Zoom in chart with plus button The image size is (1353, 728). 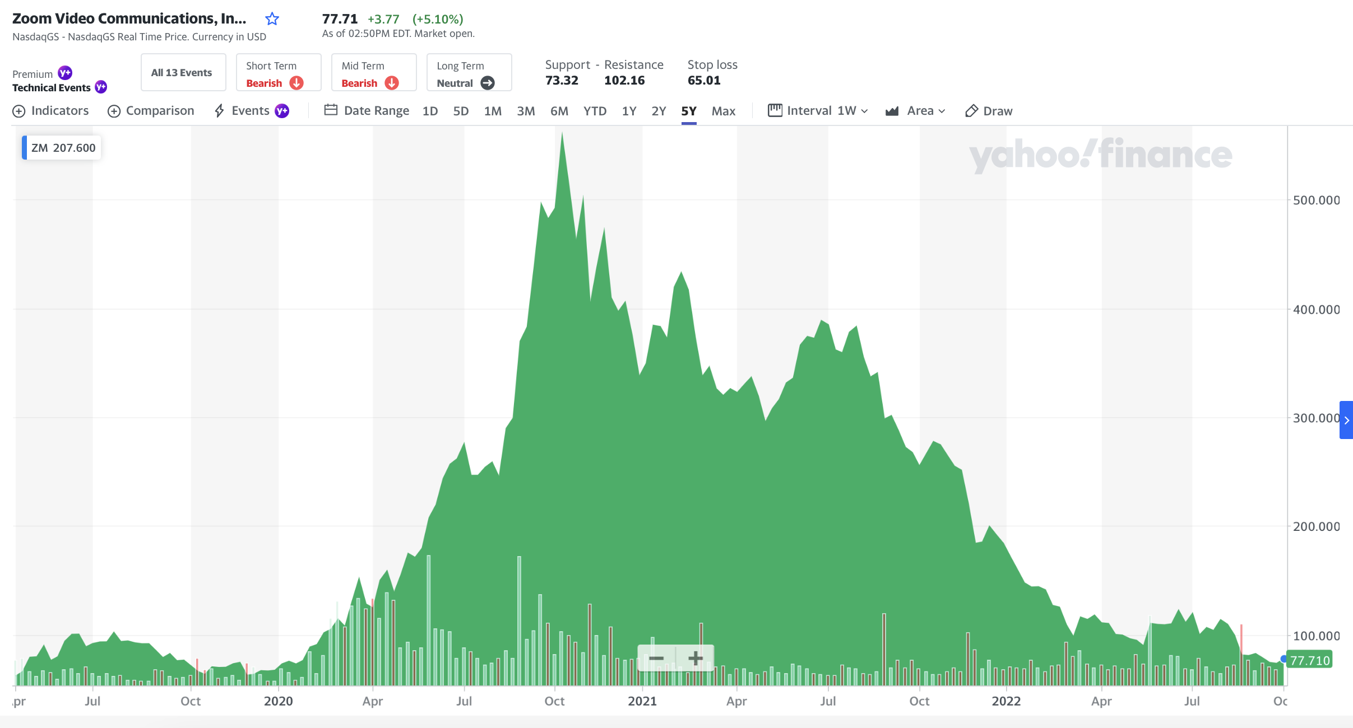[695, 658]
